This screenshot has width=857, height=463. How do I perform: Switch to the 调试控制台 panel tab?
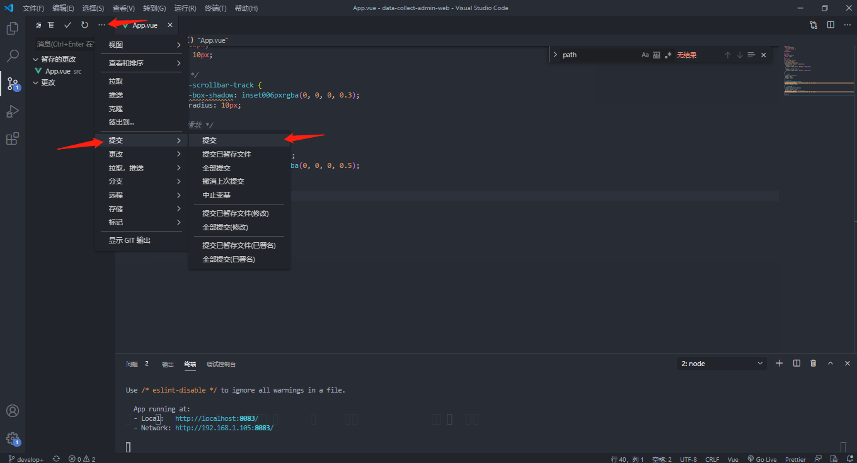(221, 364)
